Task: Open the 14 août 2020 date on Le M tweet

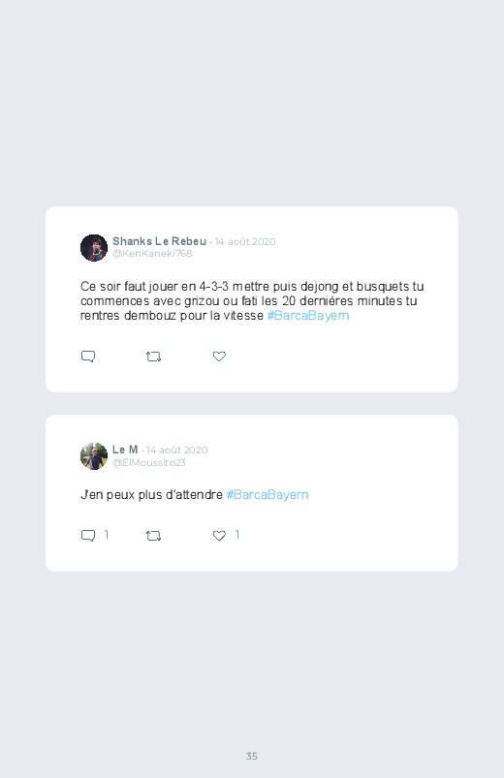Action: pyautogui.click(x=176, y=450)
